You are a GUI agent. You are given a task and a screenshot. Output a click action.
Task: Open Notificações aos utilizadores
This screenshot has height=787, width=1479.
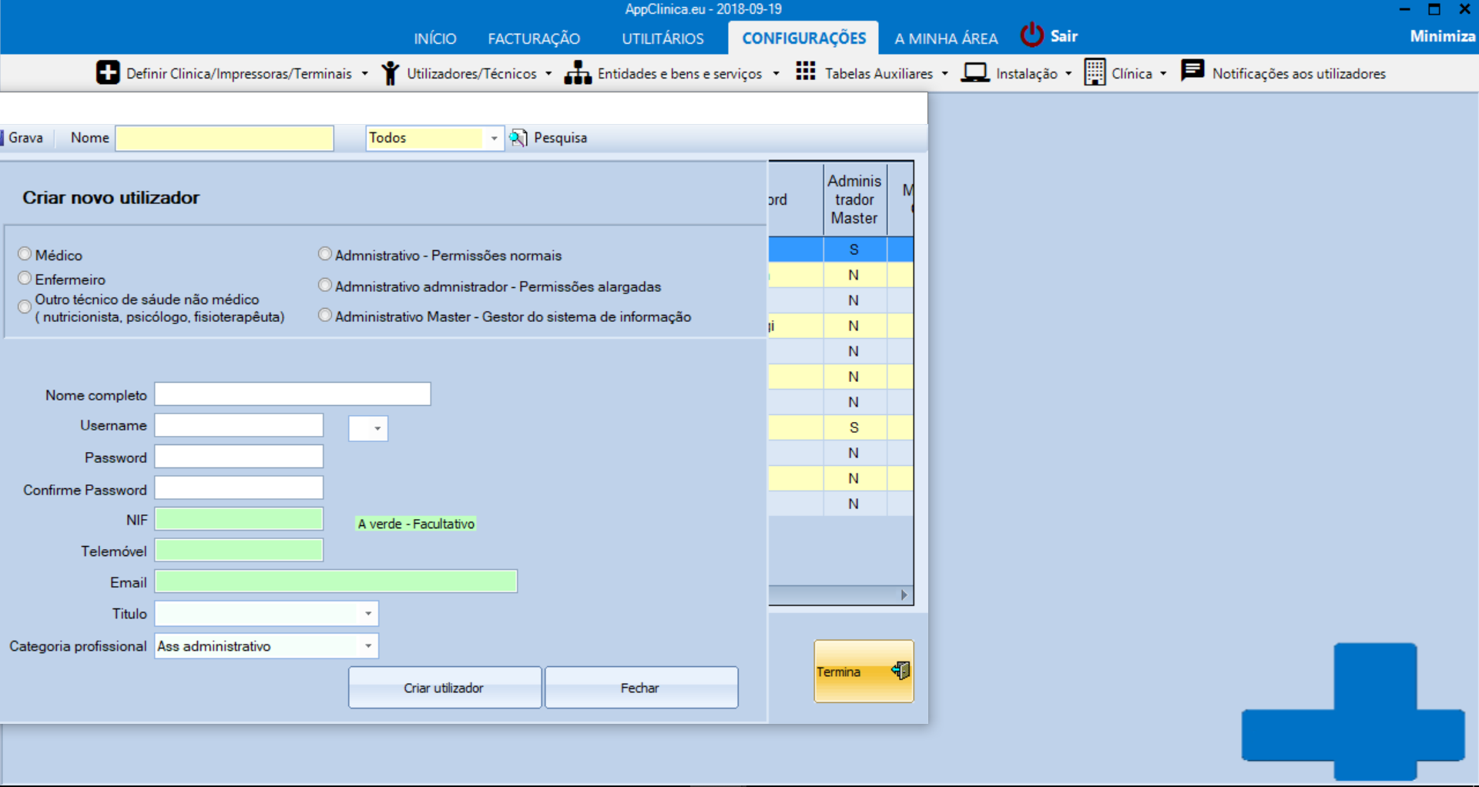pos(1299,74)
